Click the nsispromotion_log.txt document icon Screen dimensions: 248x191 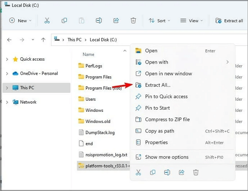pyautogui.click(x=81, y=155)
